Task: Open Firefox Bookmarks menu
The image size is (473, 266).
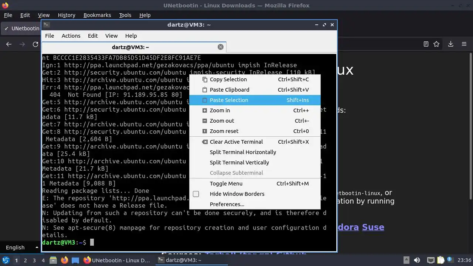Action: [x=97, y=15]
